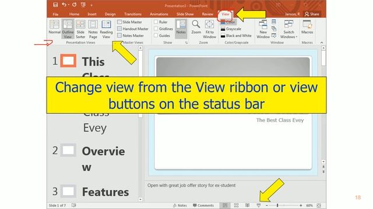Click slide pane scroll down arrow
The image size is (373, 209).
point(323,161)
